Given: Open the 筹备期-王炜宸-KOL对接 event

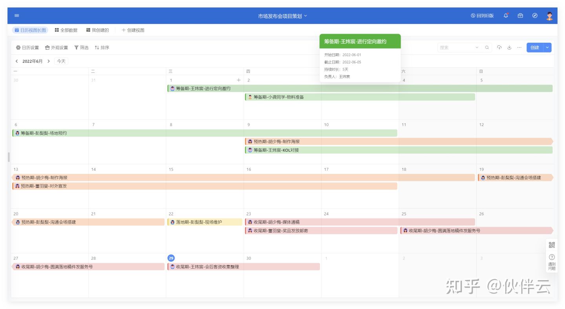Looking at the screenshot, I should point(399,150).
